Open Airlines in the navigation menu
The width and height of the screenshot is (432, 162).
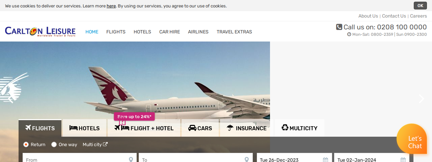click(x=198, y=32)
